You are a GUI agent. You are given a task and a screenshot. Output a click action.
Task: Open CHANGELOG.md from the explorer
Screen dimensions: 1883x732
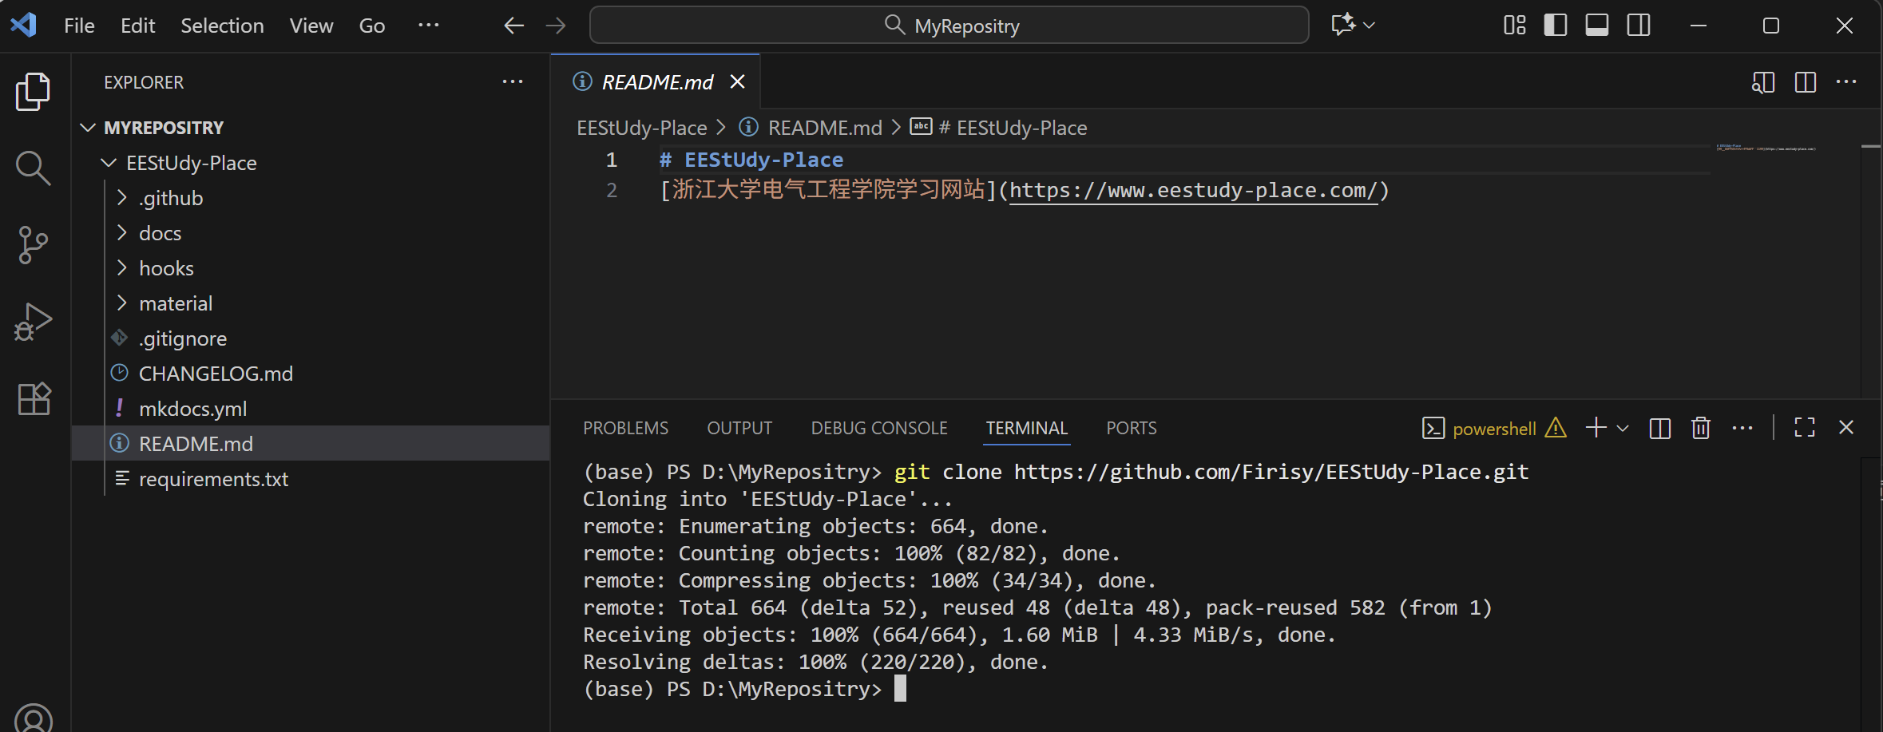pos(216,374)
